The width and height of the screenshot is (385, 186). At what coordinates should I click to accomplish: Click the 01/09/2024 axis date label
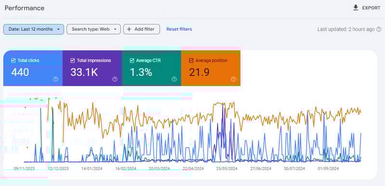(328, 169)
